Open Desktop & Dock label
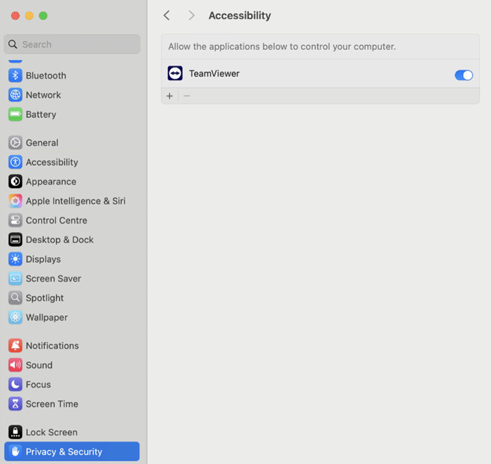This screenshot has width=491, height=464. (59, 240)
